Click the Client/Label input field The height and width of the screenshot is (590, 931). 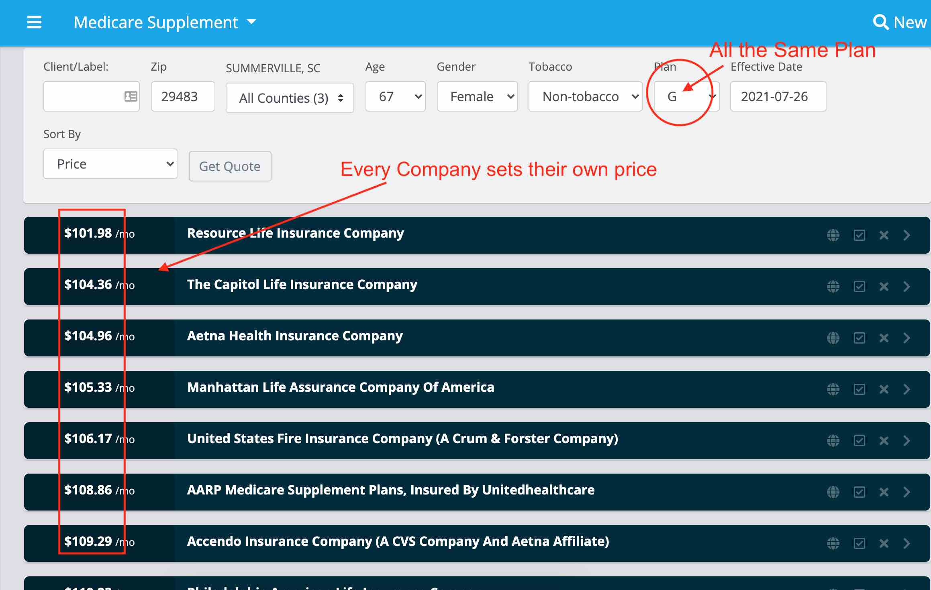[91, 96]
